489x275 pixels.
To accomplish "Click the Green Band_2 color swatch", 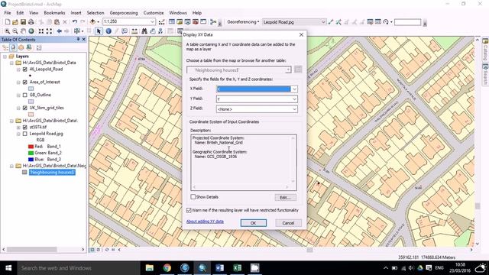I will click(x=31, y=153).
